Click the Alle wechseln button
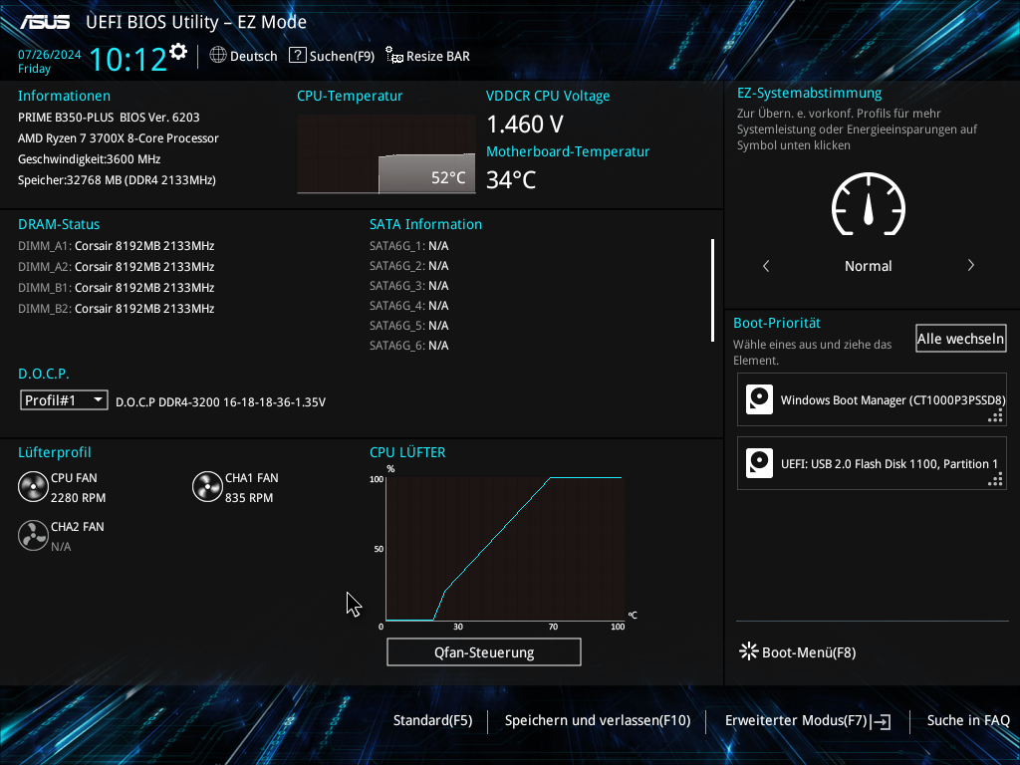The width and height of the screenshot is (1020, 765). click(961, 339)
